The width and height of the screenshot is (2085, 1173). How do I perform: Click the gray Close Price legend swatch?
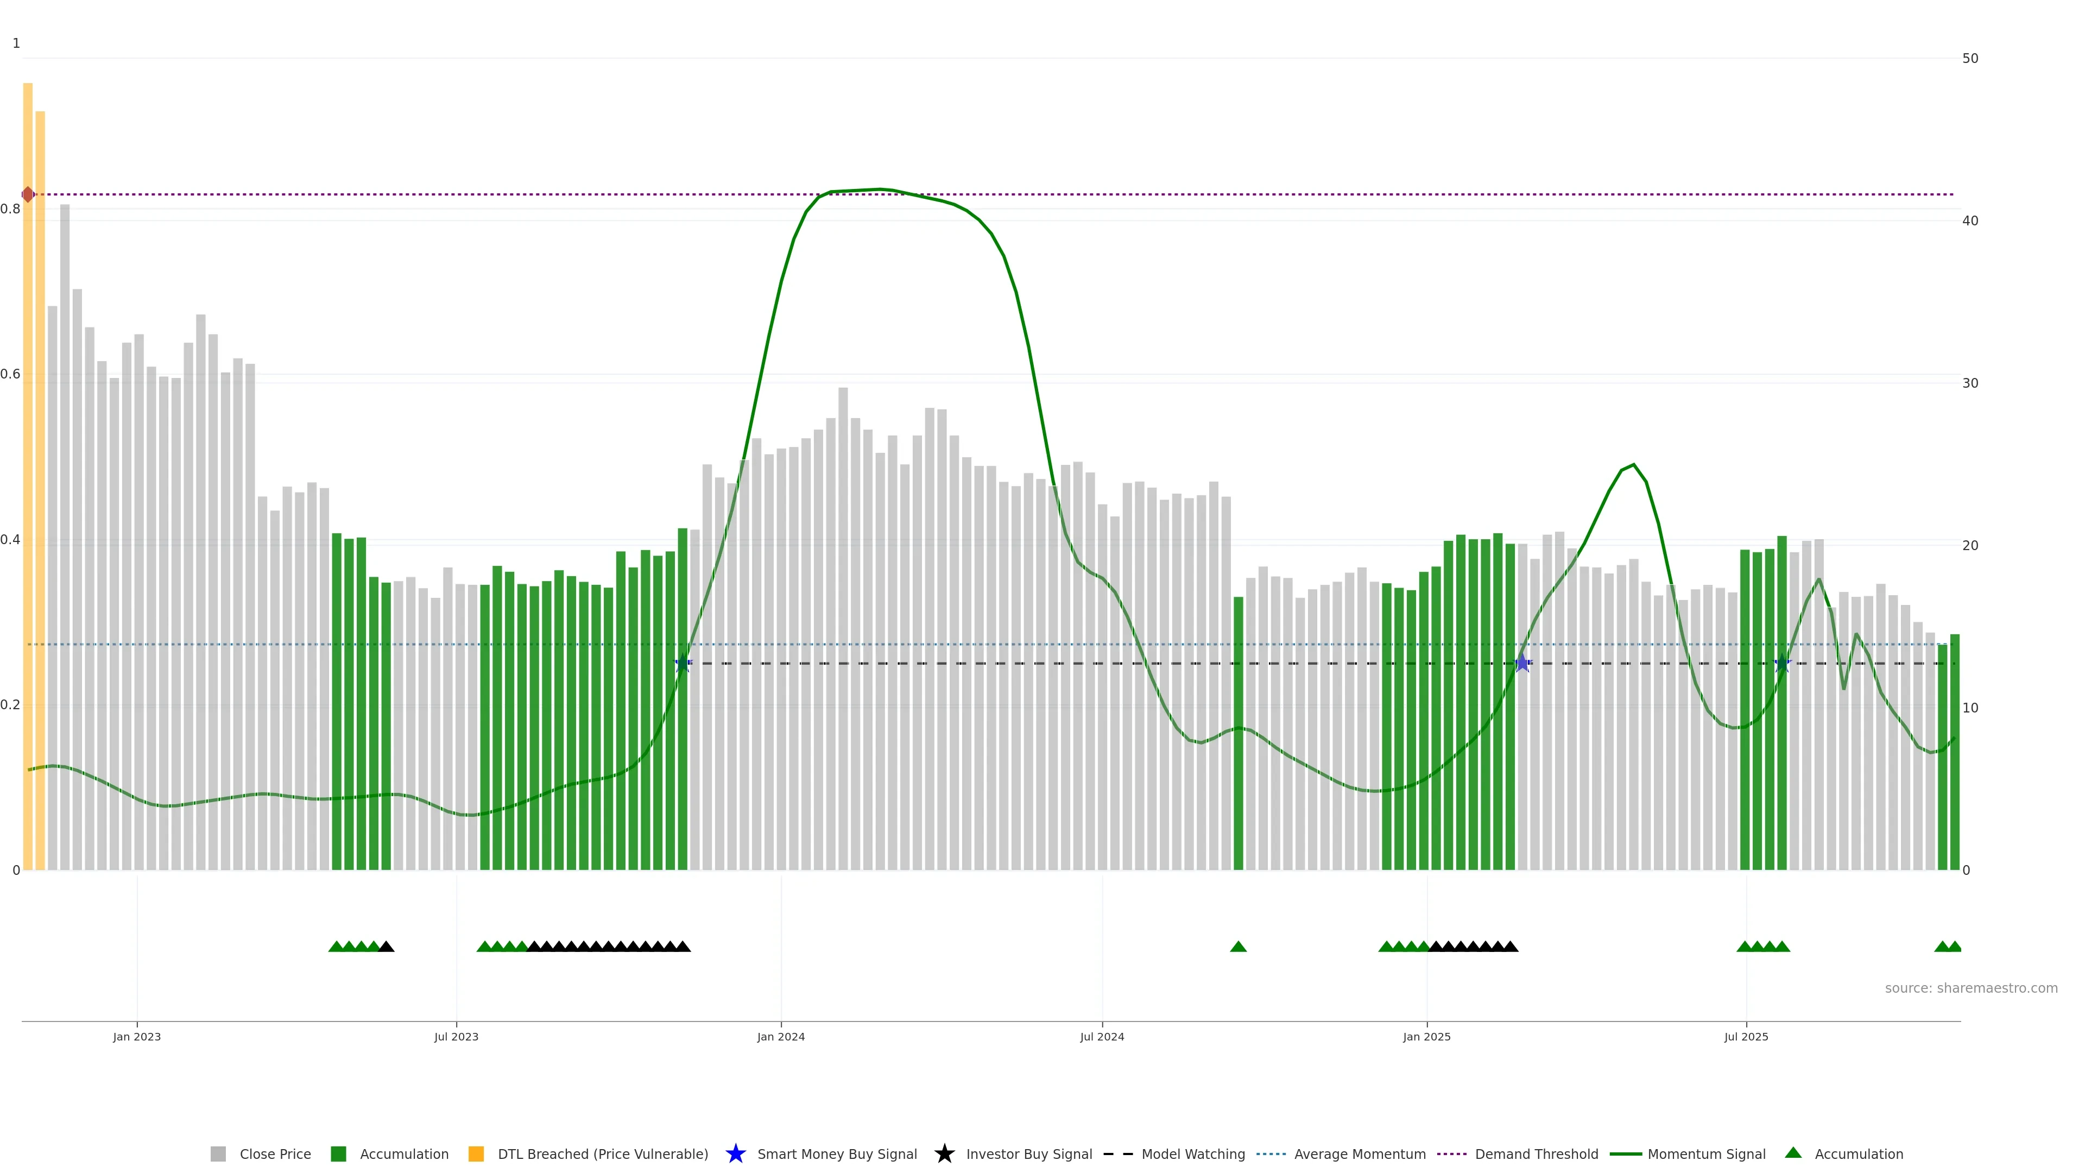(218, 1153)
